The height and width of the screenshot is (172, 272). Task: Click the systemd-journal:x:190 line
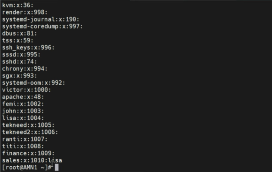[41, 19]
